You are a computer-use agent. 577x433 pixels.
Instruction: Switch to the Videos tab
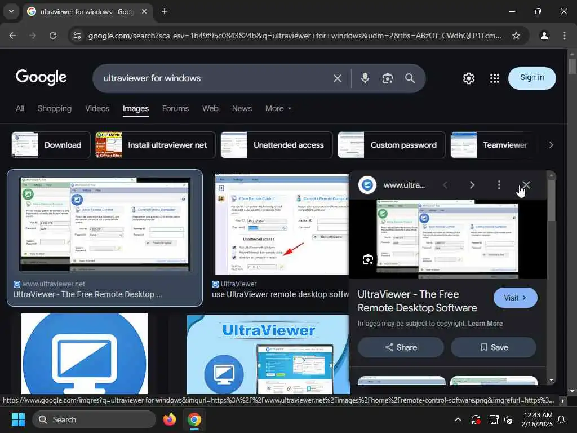point(97,108)
